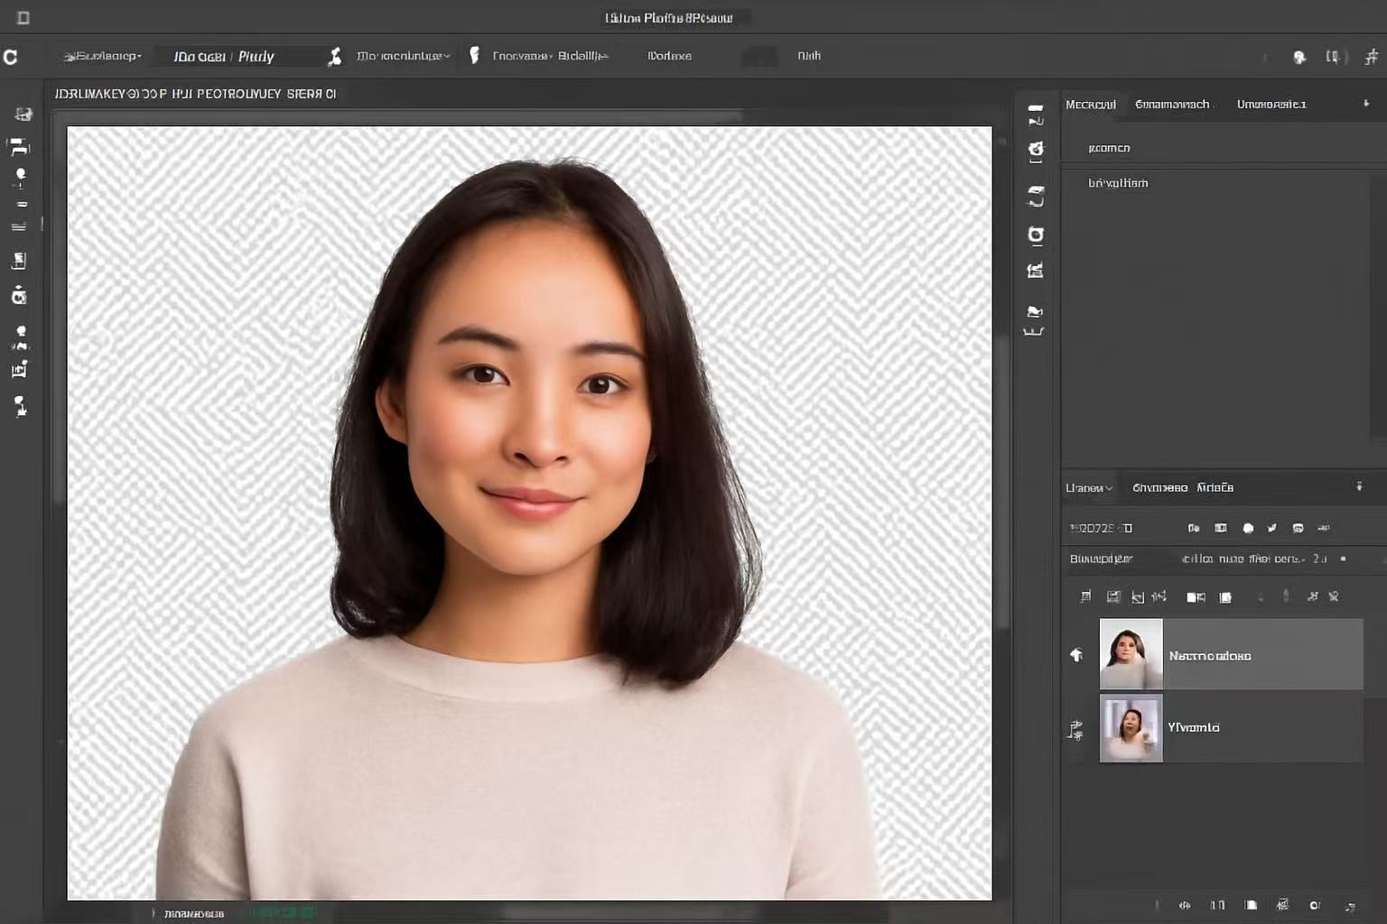The height and width of the screenshot is (924, 1387).
Task: Select the bottom tool in the left toolbar
Action: [x=20, y=406]
